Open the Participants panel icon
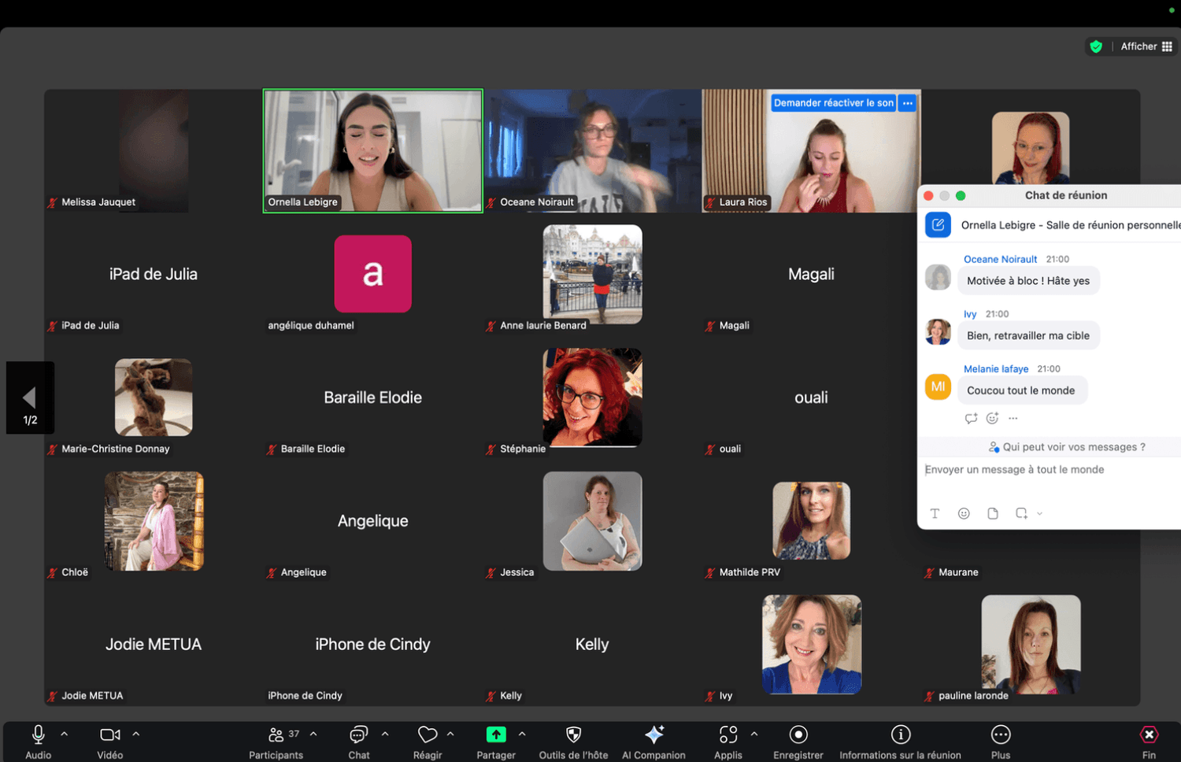 tap(276, 735)
